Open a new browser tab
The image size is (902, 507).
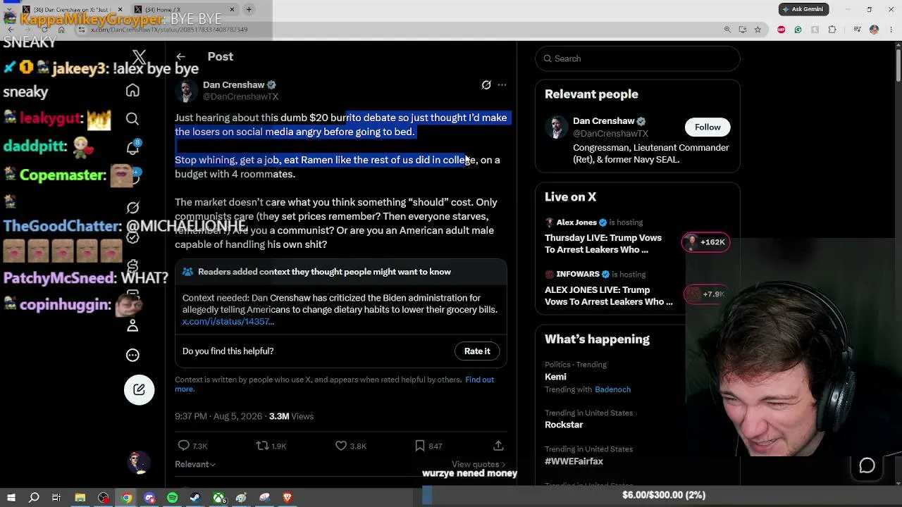[x=249, y=10]
